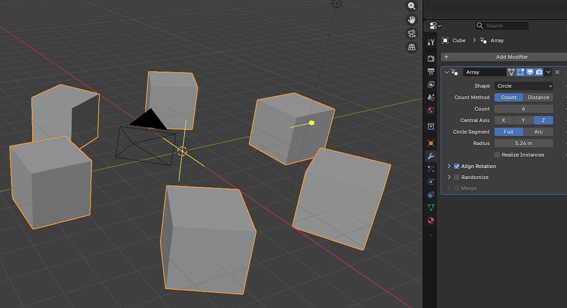Click the Array modifier nodes icon

(455, 72)
